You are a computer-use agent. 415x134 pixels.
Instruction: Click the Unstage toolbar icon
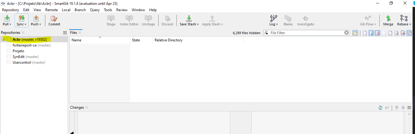pyautogui.click(x=148, y=20)
